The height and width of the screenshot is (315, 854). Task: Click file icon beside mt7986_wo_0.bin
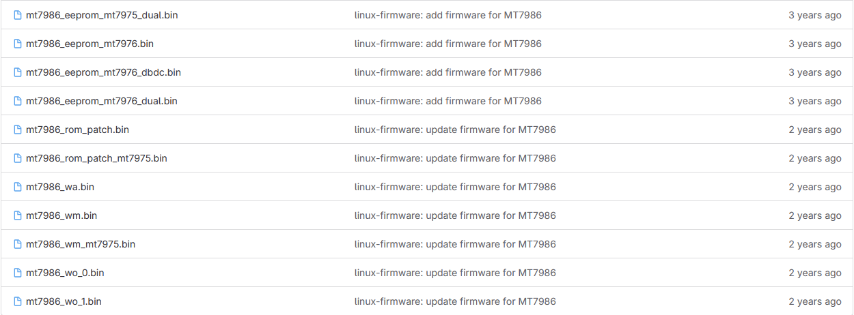point(18,273)
